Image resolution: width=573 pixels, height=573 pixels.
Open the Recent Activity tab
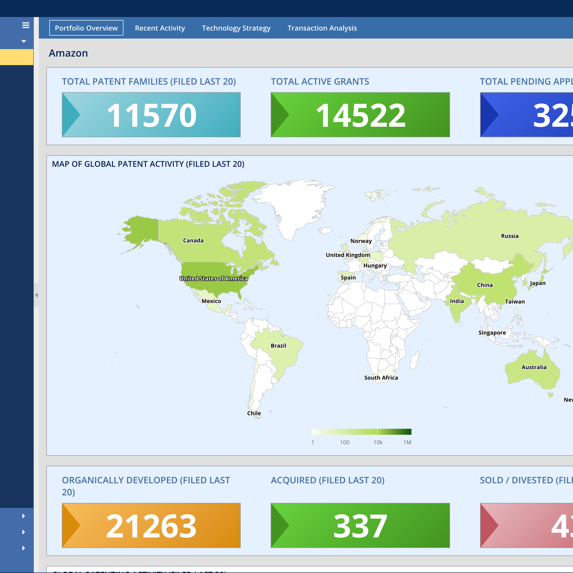160,28
